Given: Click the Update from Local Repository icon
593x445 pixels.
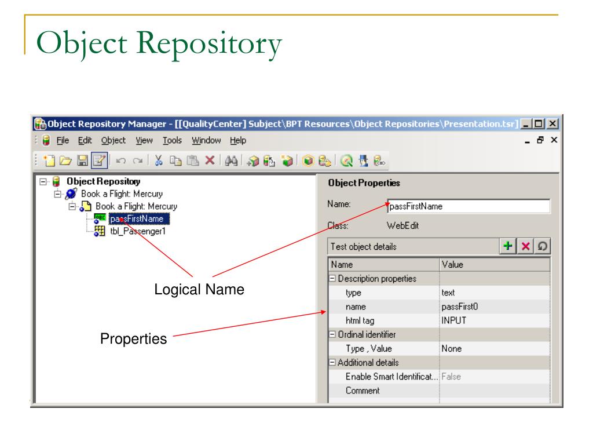Looking at the screenshot, I should click(x=269, y=161).
